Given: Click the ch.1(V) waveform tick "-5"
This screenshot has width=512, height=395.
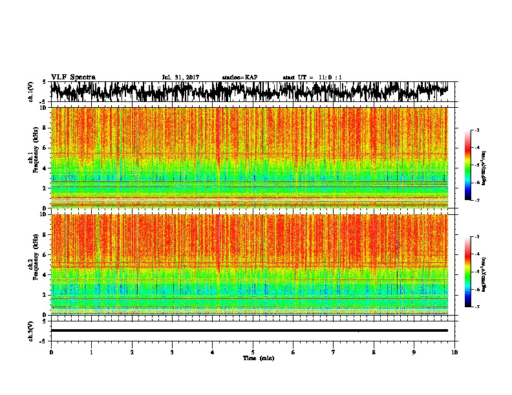Looking at the screenshot, I should point(43,102).
